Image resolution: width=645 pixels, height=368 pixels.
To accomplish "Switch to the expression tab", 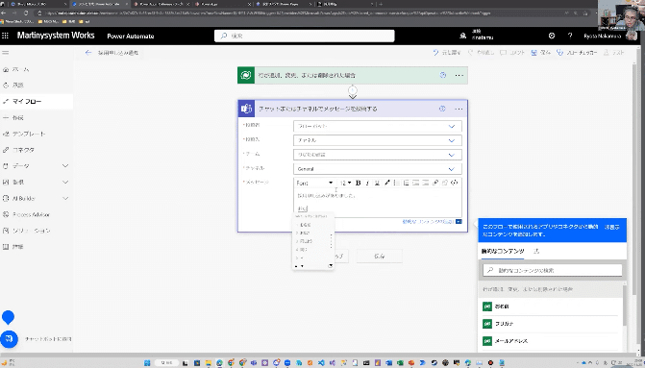I will coord(536,251).
